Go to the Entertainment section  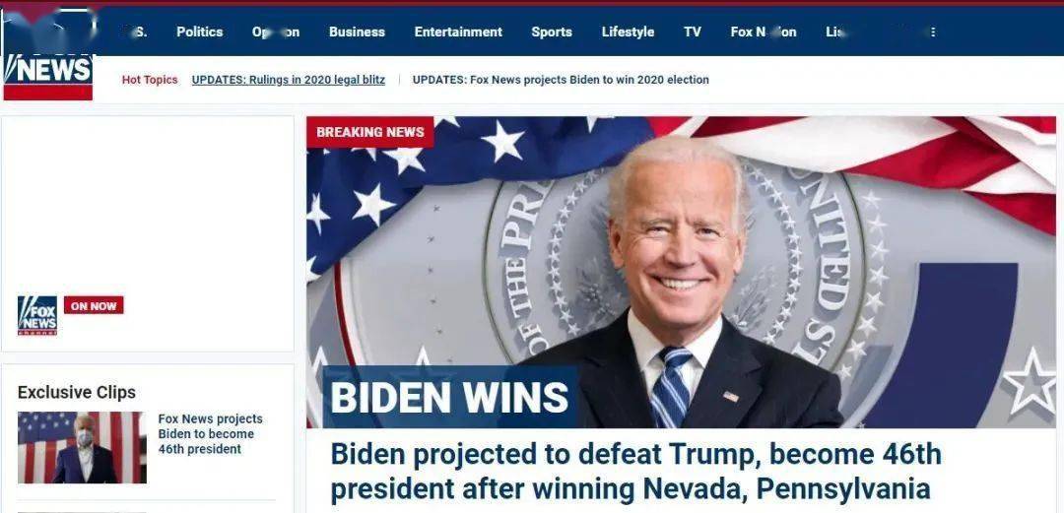click(x=458, y=32)
